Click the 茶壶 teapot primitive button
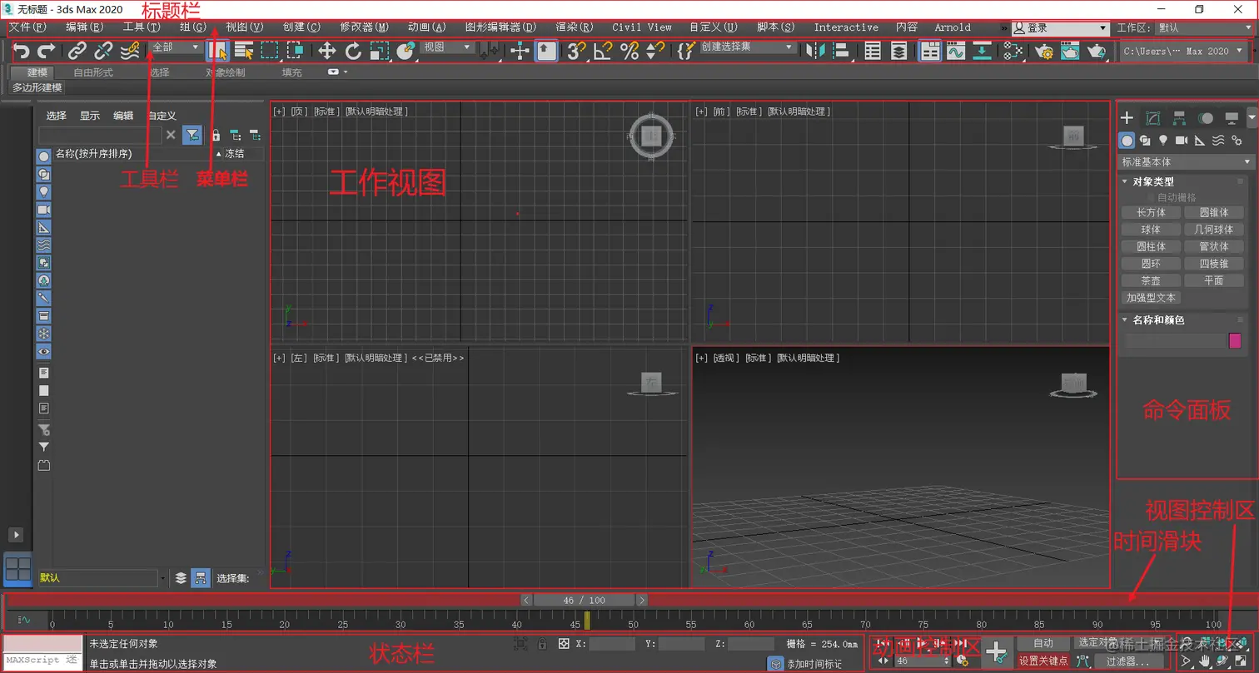The width and height of the screenshot is (1259, 673). [1151, 280]
